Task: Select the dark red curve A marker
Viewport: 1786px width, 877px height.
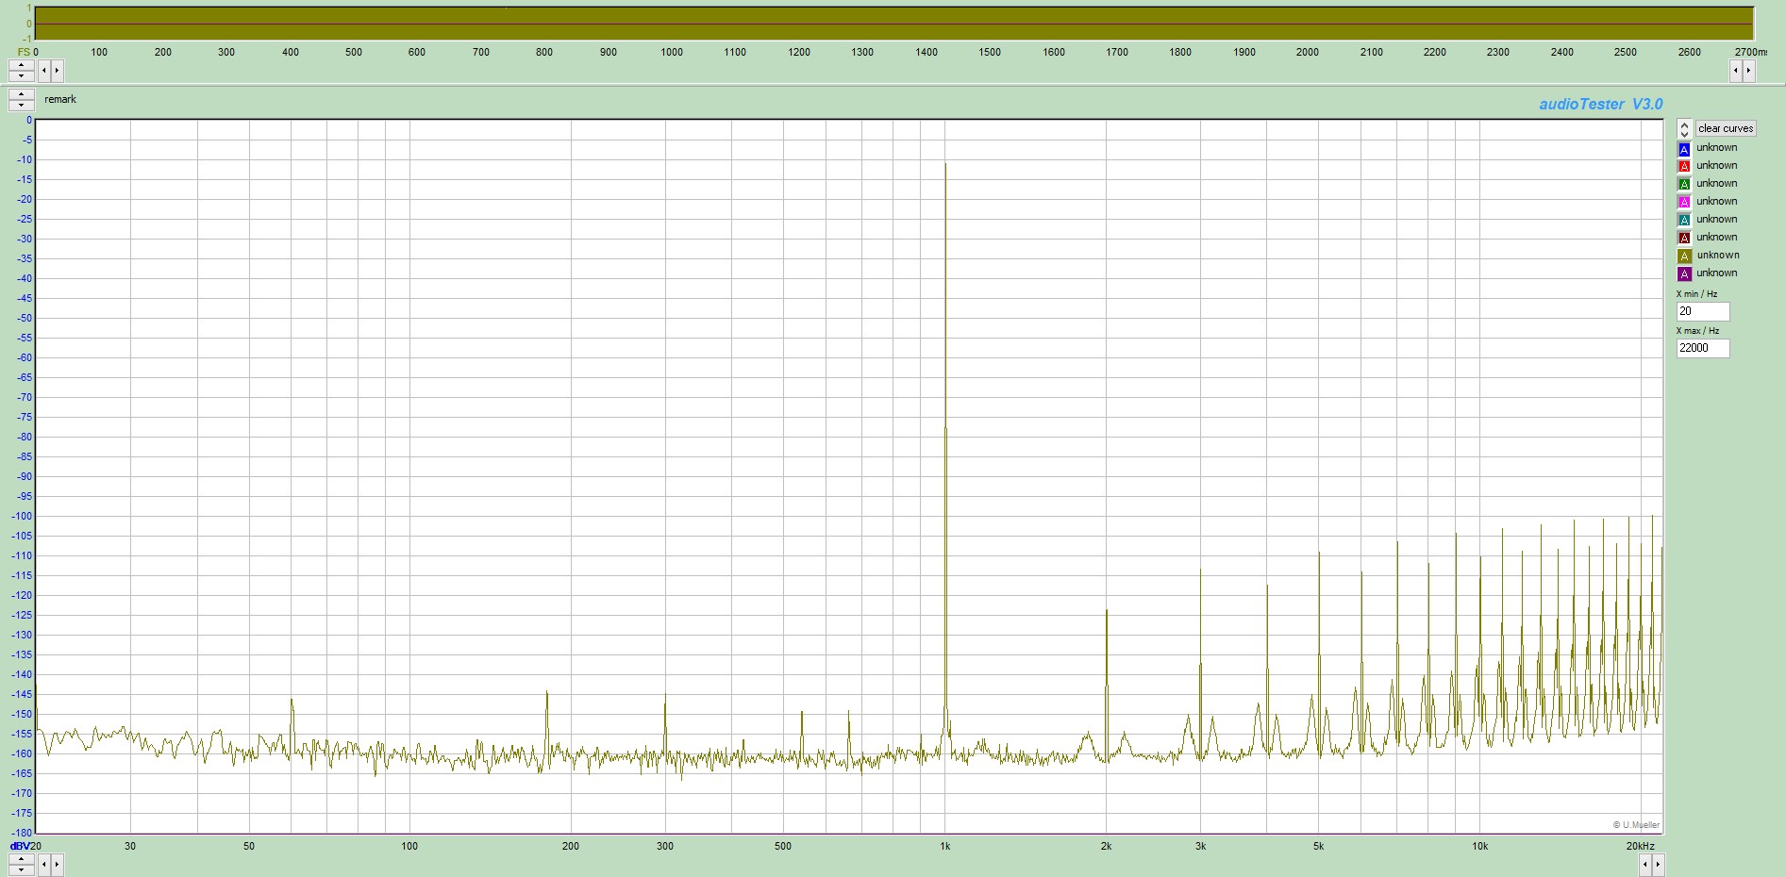Action: click(x=1684, y=239)
